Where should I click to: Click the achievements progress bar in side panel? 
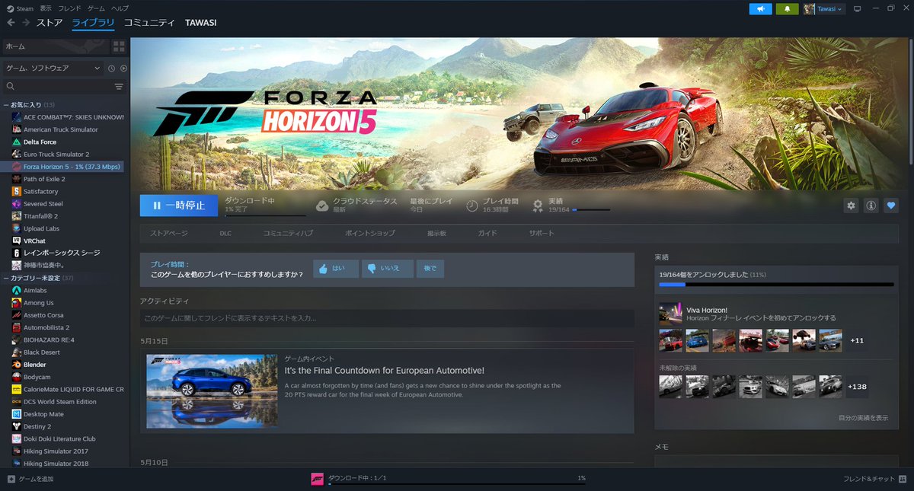pos(776,285)
